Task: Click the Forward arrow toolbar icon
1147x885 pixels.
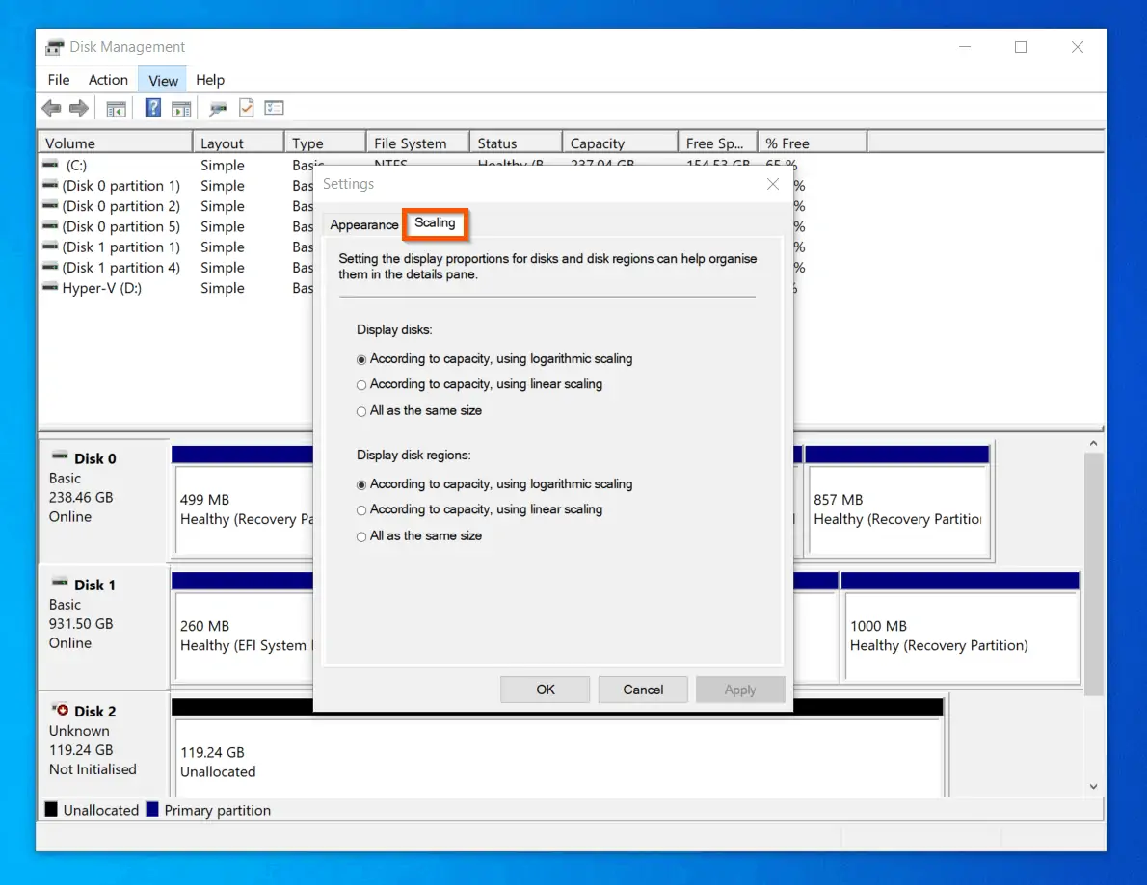Action: click(x=79, y=109)
